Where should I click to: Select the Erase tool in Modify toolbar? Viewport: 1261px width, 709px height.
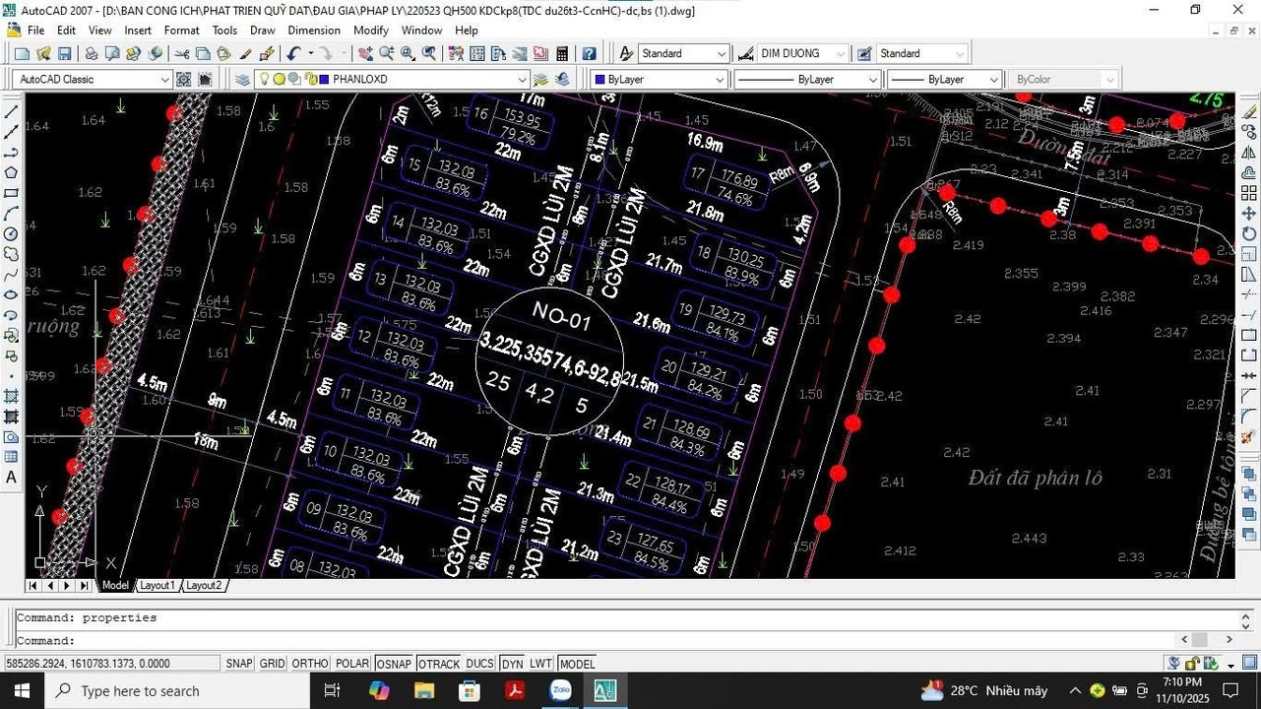click(x=1248, y=109)
